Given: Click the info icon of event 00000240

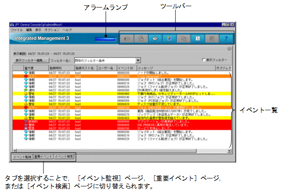Looking at the screenshot, I should (x=26, y=97).
